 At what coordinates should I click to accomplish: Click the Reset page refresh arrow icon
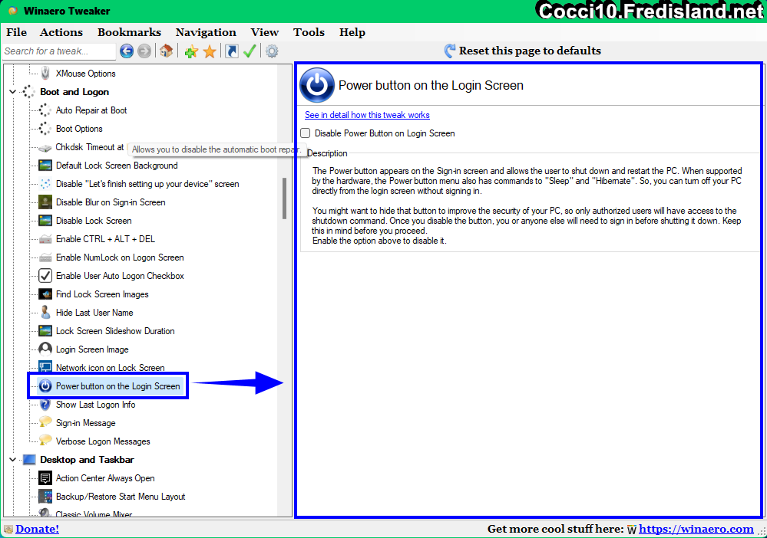pyautogui.click(x=450, y=51)
